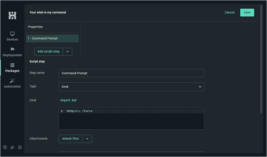Expand the Attach files dropdown arrow
Screen dimensions: 267x157
[x=87, y=139]
